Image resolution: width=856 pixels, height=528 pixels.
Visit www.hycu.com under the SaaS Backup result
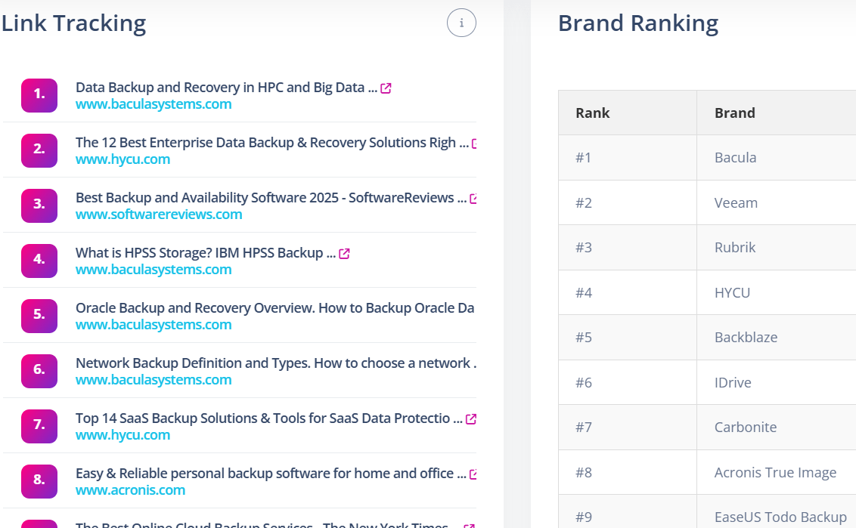pyautogui.click(x=123, y=435)
